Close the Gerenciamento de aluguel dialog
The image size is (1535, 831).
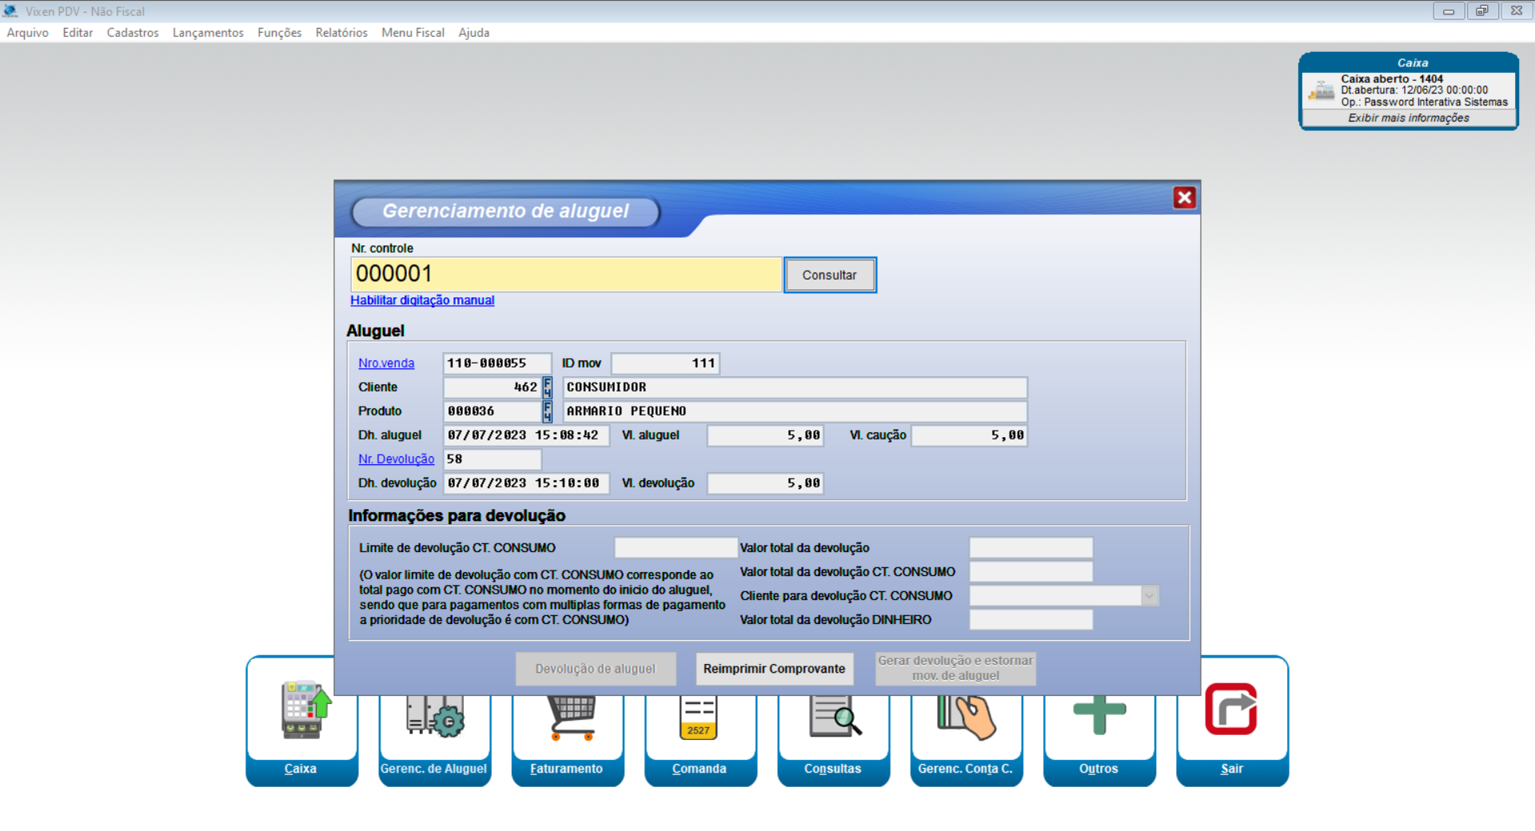click(x=1184, y=197)
